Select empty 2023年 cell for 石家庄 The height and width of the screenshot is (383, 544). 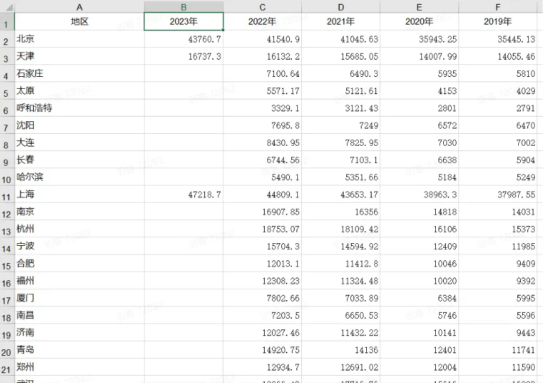tap(184, 74)
